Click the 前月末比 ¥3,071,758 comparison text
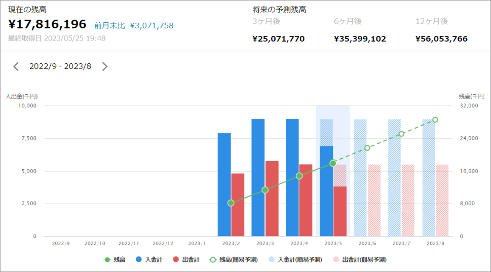 pyautogui.click(x=134, y=25)
